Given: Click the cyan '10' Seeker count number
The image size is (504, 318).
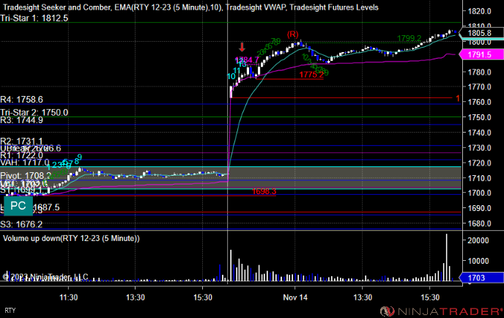Looking at the screenshot, I should click(x=231, y=76).
